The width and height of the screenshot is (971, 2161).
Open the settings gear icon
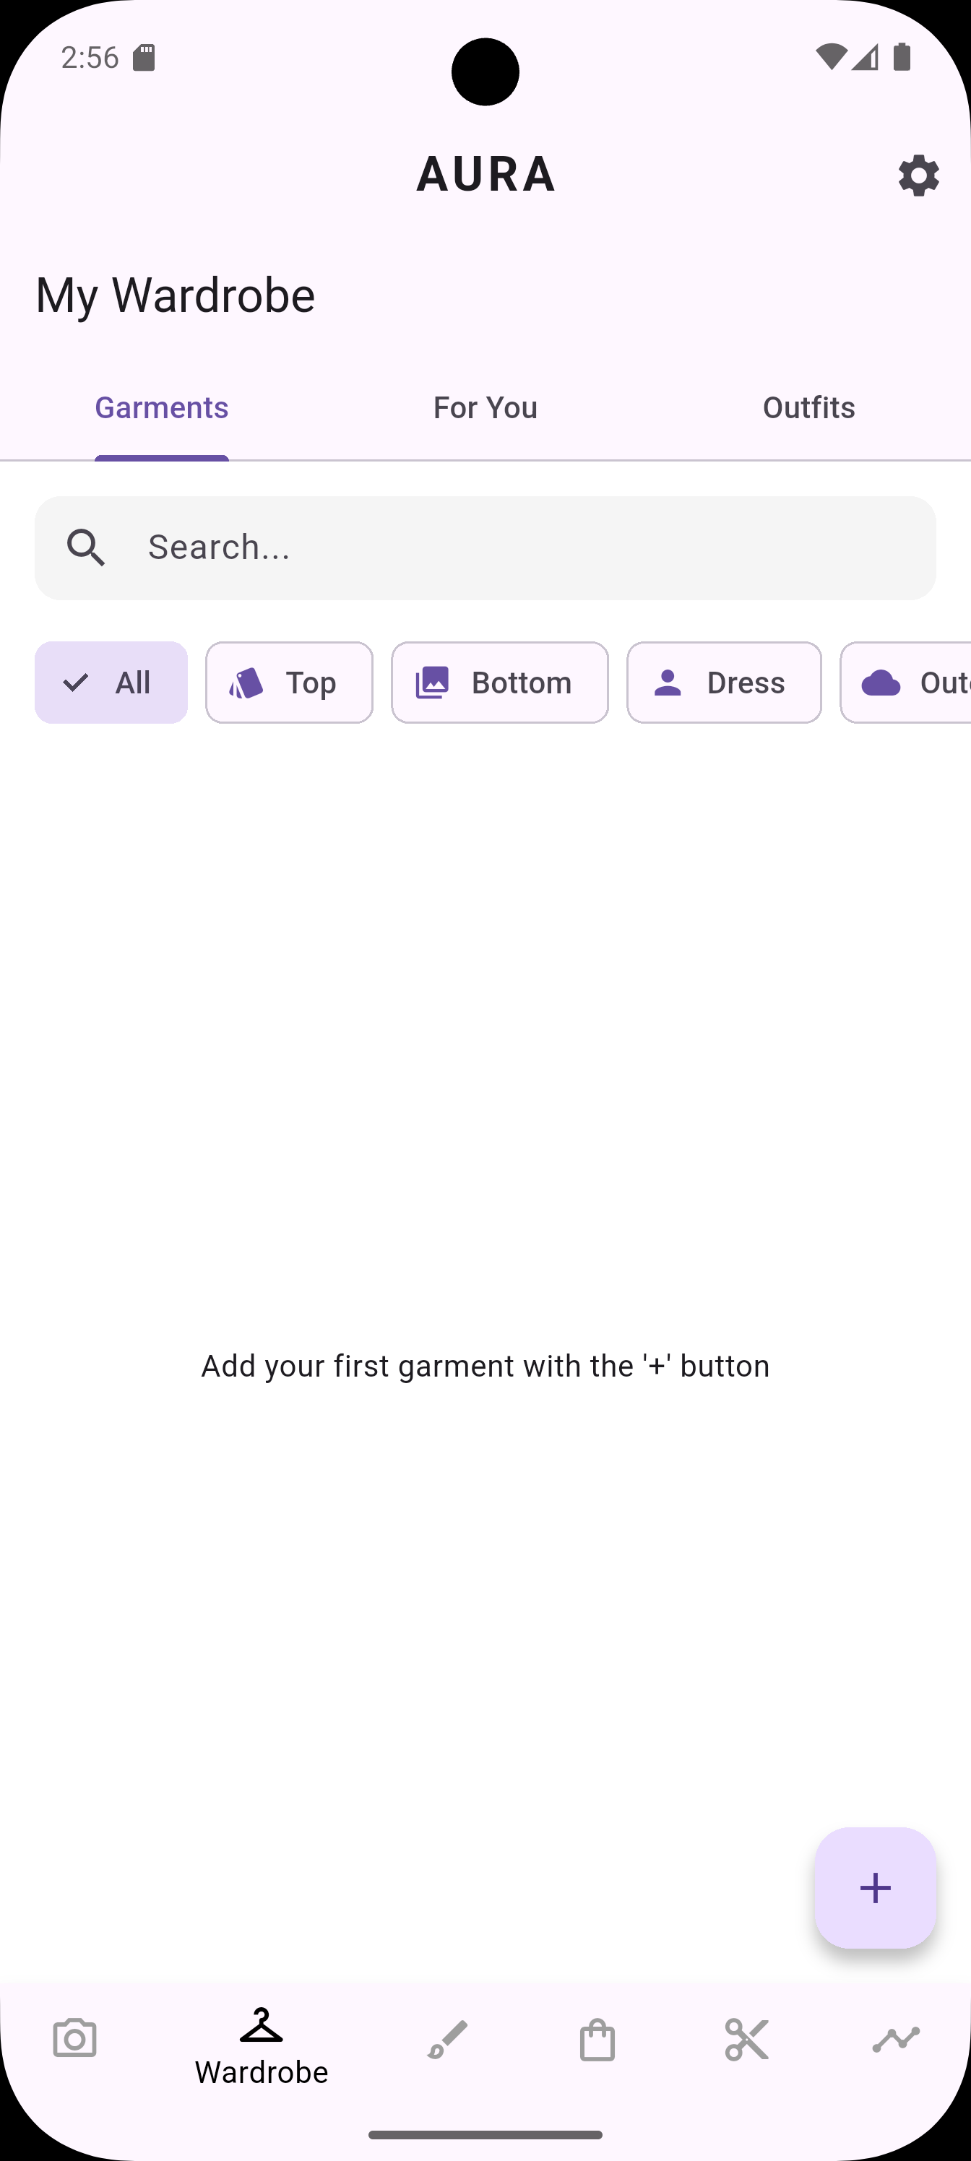(918, 176)
